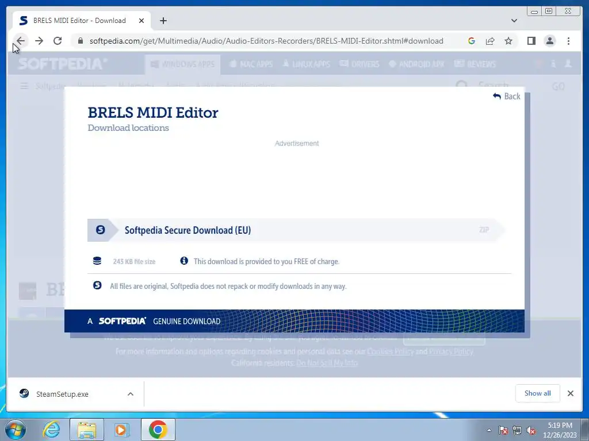
Task: Open the network tray icon
Action: point(517,430)
